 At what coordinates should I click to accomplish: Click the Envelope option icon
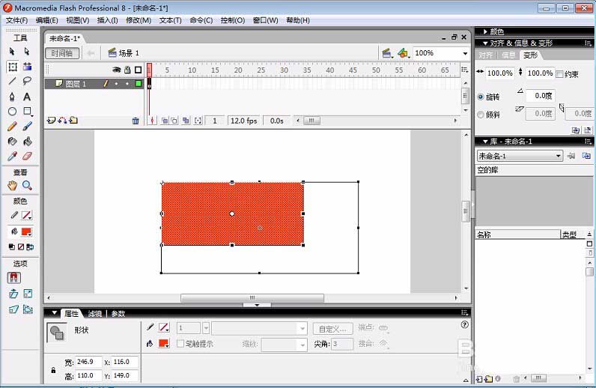tap(28, 309)
